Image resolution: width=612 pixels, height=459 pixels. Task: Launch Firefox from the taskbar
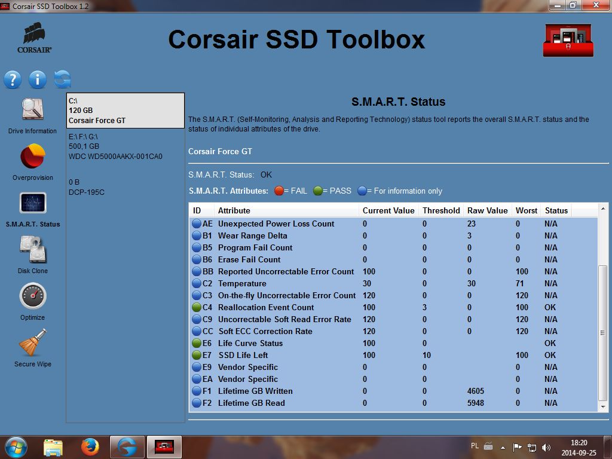90,447
